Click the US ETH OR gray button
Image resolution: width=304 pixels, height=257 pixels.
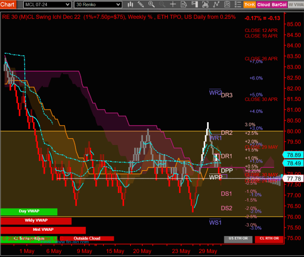click(238, 239)
